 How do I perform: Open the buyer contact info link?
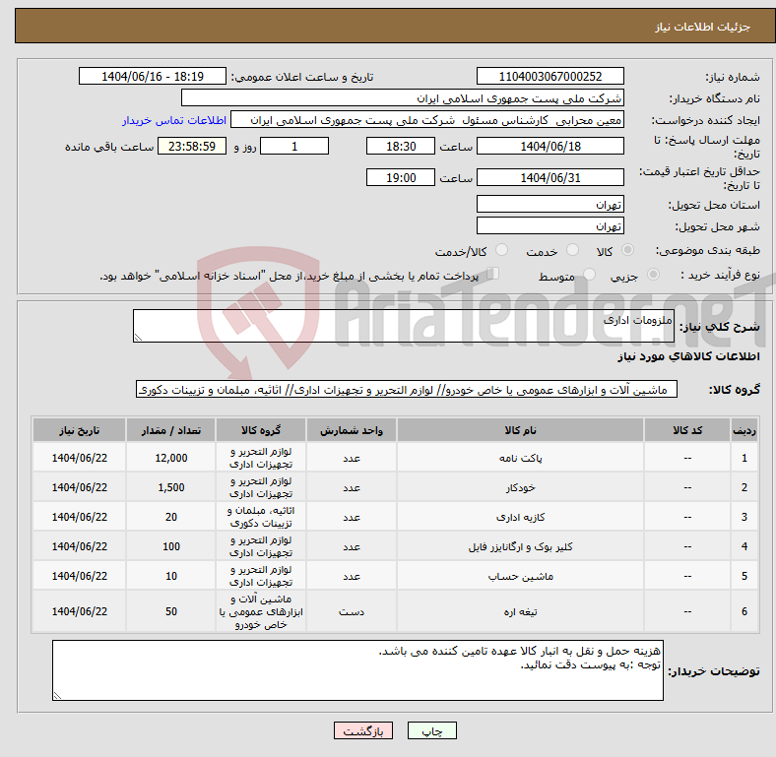[174, 120]
